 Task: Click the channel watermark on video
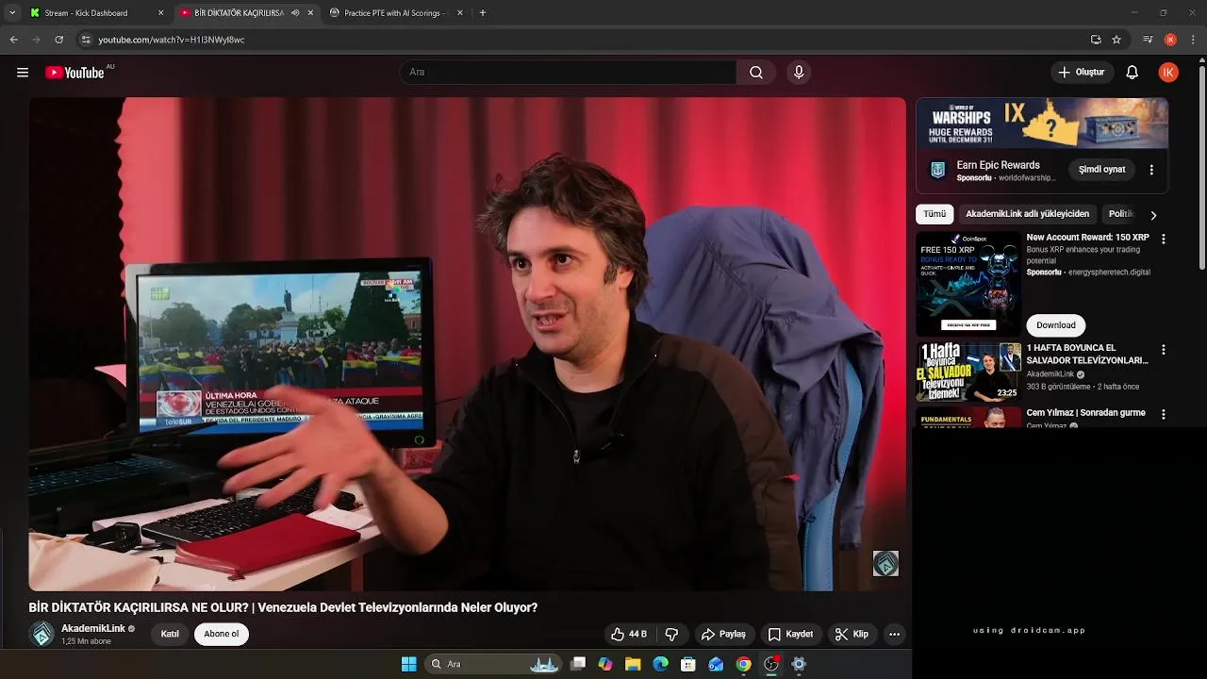(x=885, y=564)
